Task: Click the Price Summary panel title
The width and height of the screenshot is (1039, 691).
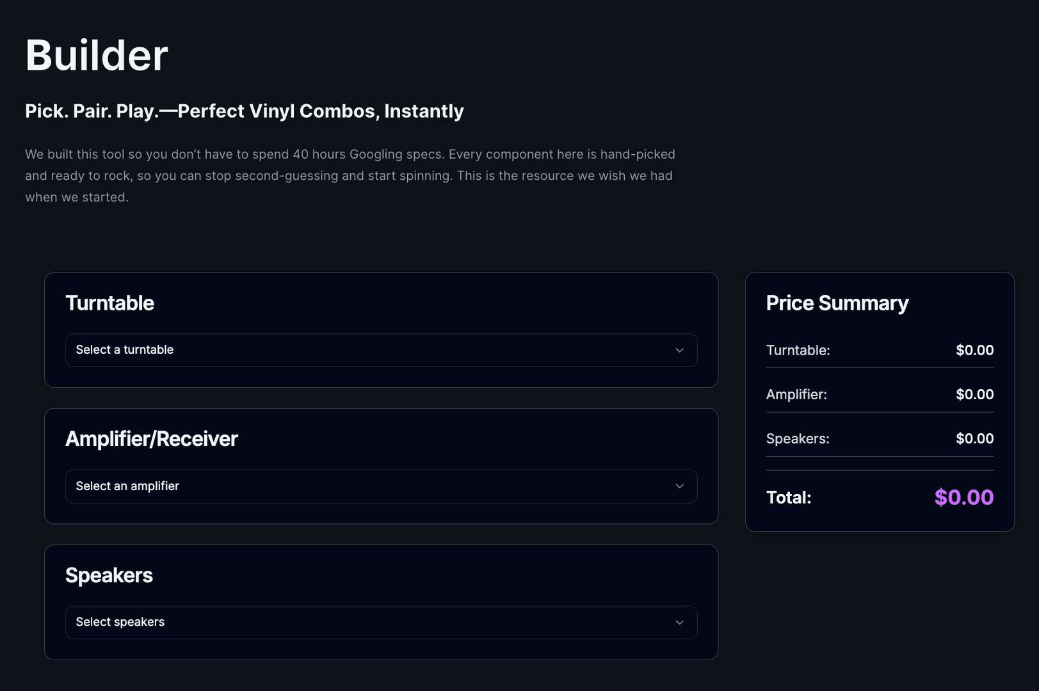Action: pyautogui.click(x=837, y=303)
